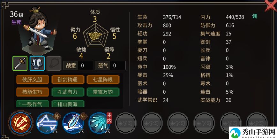277x139 pixels.
Task: Click the pentagon attribute radar chart
Action: click(95, 35)
